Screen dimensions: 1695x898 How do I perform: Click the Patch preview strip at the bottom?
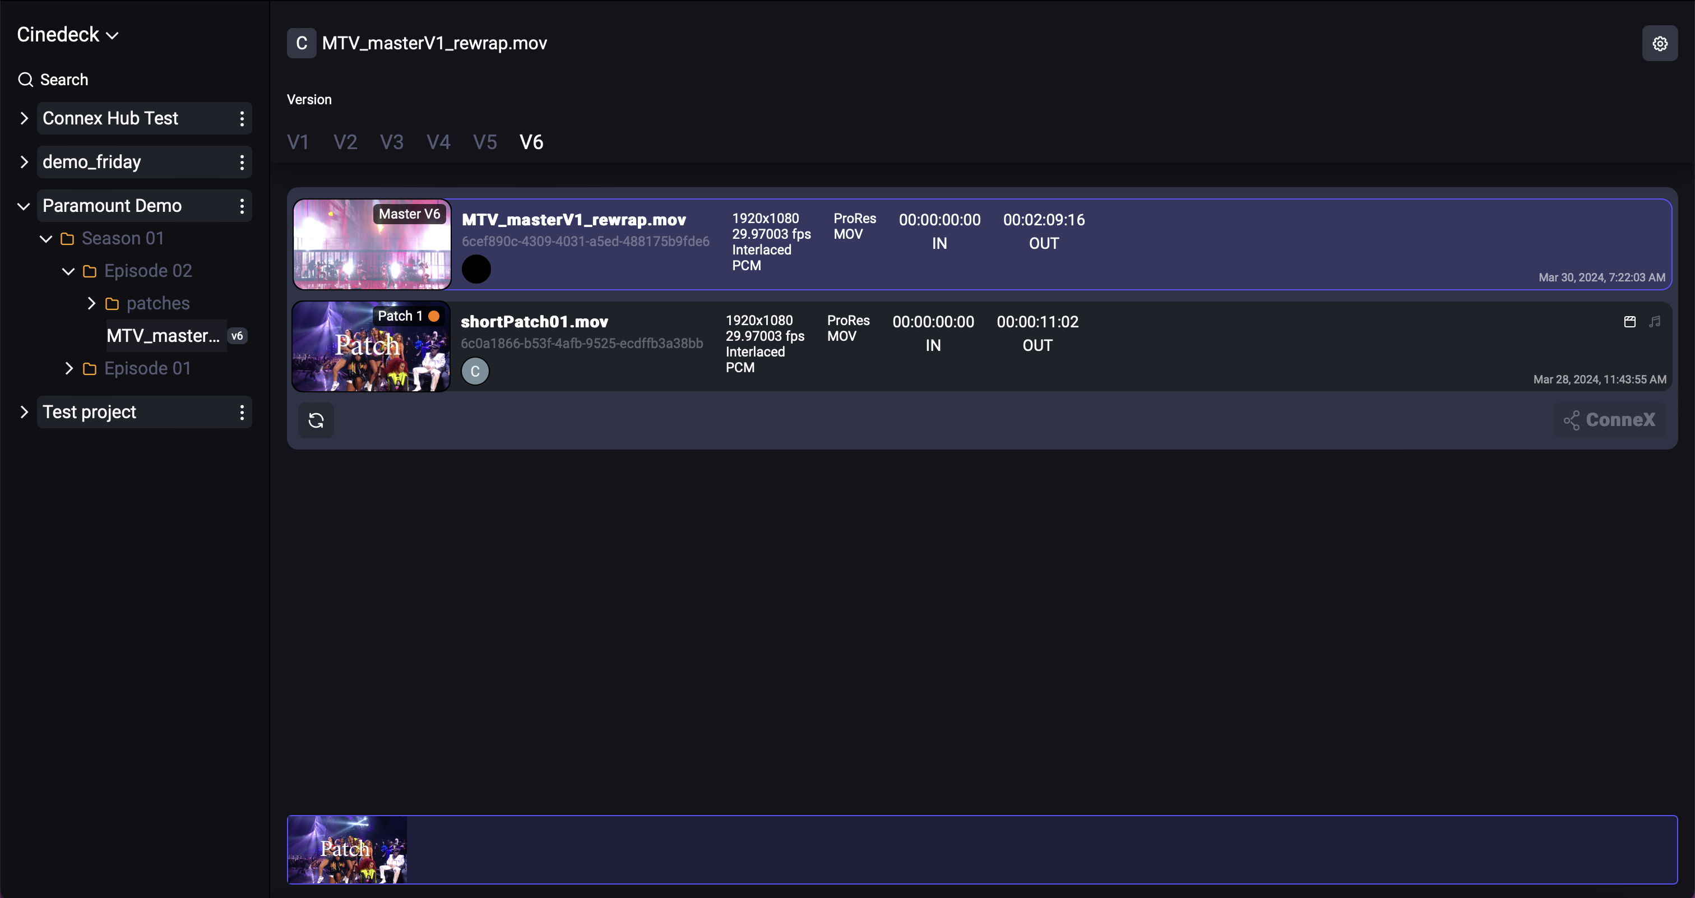[x=348, y=849]
